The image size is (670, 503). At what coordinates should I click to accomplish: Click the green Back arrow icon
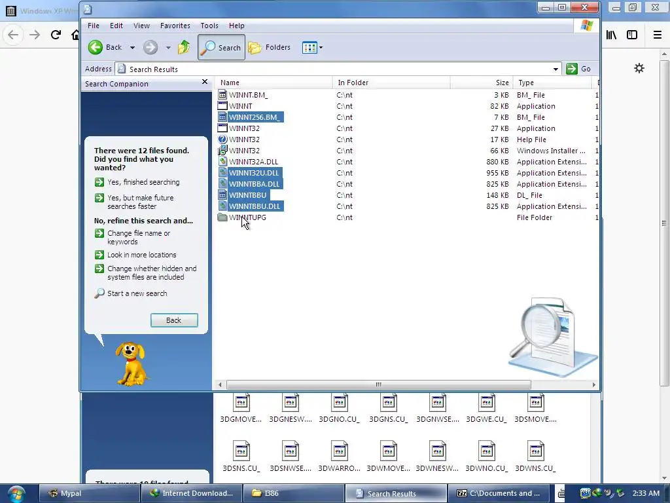[x=96, y=47]
